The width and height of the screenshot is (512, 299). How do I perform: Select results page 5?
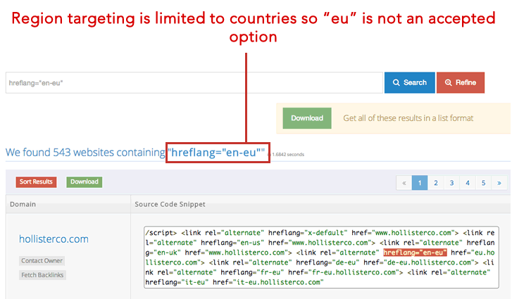(x=483, y=183)
